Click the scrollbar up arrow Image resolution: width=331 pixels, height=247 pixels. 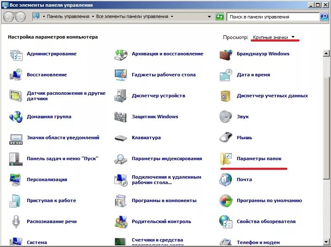pos(326,53)
